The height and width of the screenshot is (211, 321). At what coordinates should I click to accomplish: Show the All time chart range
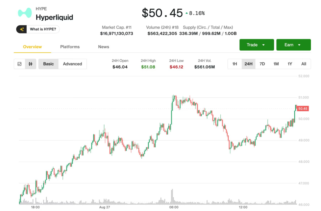point(303,64)
